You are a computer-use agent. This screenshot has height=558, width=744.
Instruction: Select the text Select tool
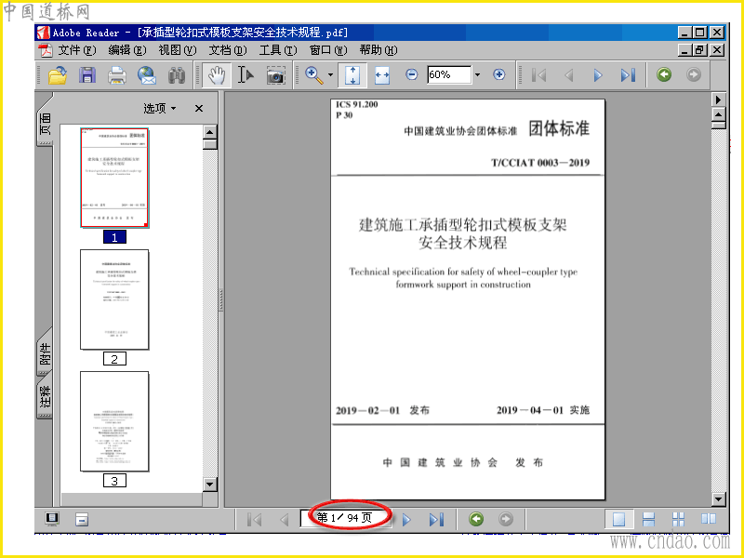pyautogui.click(x=246, y=75)
